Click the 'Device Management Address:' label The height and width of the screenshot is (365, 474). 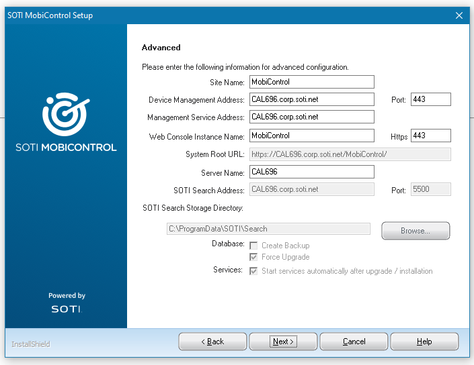tap(196, 100)
